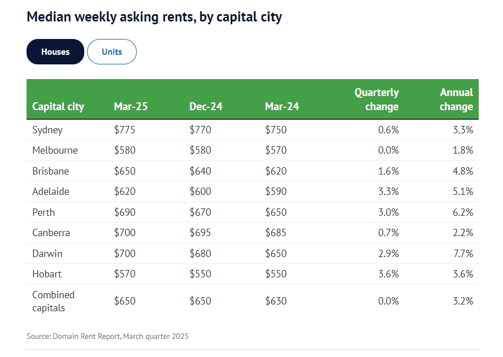This screenshot has height=357, width=503.
Task: Click the Hobart city name
Action: [47, 274]
